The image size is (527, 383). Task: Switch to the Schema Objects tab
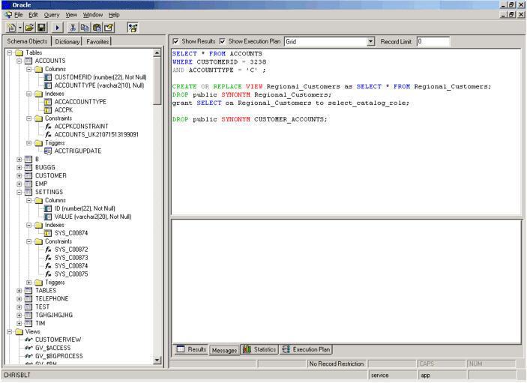27,41
